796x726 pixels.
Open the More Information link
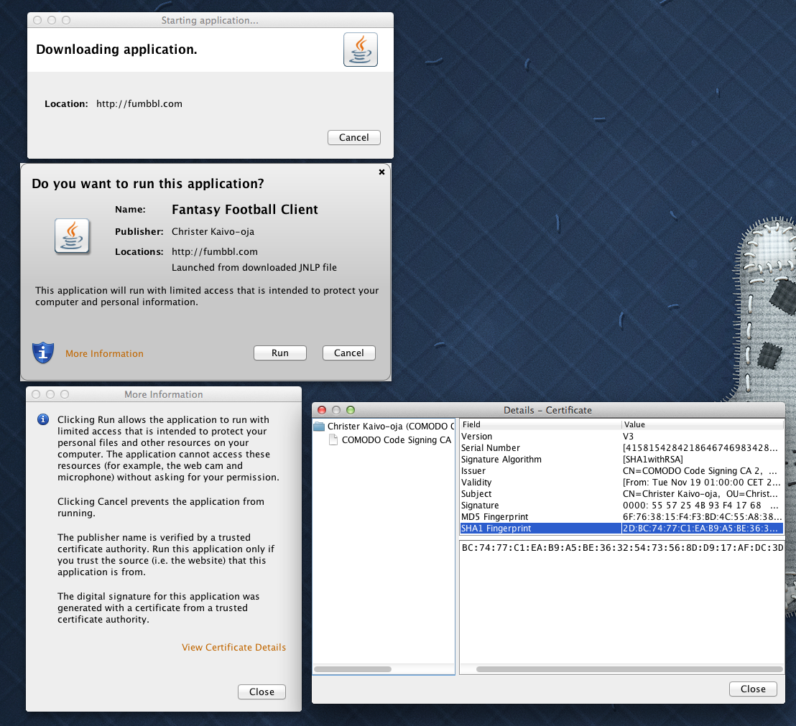click(105, 353)
